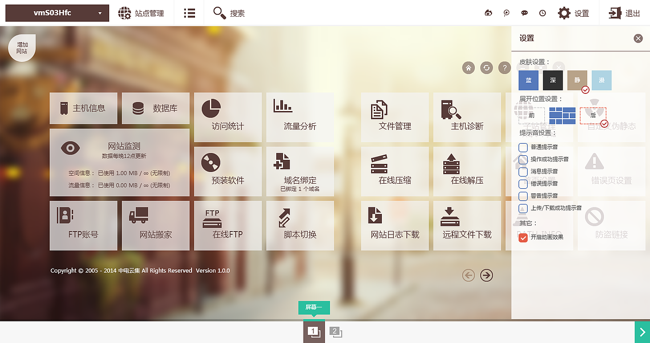Open 访问统计 visit statistics
This screenshot has height=343, width=650.
tap(227, 117)
